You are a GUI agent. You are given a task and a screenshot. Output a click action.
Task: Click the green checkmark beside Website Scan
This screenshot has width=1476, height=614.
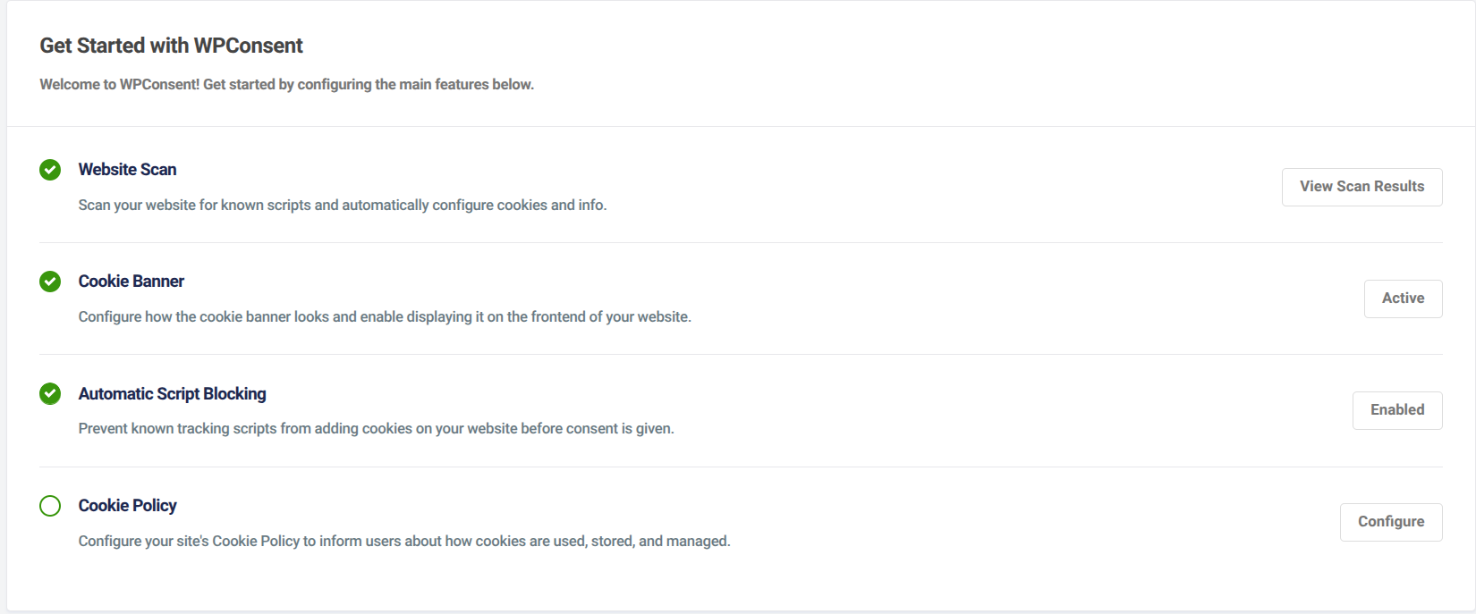point(50,170)
